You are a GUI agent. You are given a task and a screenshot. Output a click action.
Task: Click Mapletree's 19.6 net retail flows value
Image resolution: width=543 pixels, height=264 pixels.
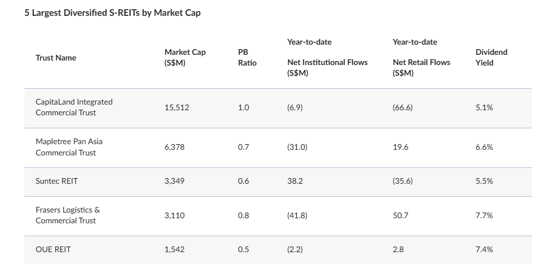(400, 147)
